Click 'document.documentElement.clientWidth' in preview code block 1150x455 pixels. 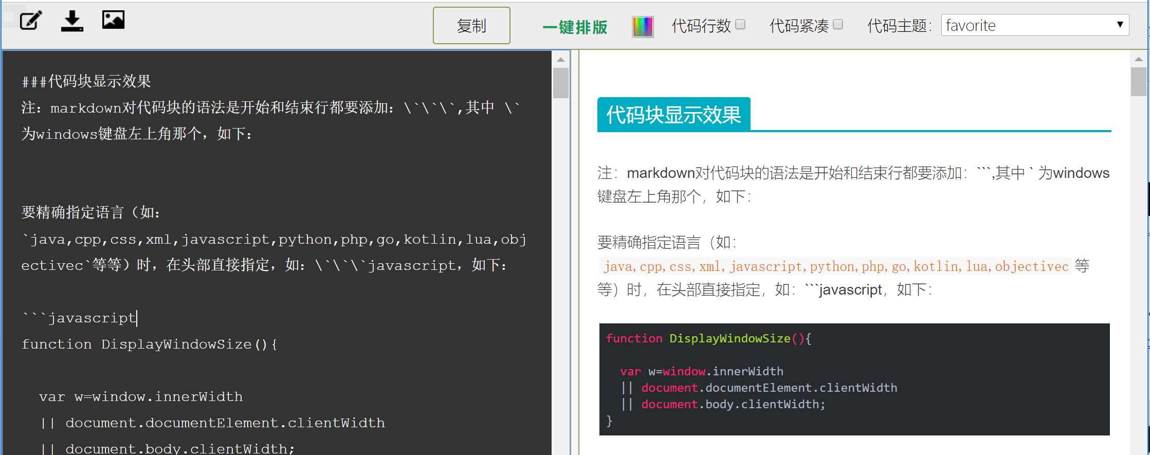[769, 388]
